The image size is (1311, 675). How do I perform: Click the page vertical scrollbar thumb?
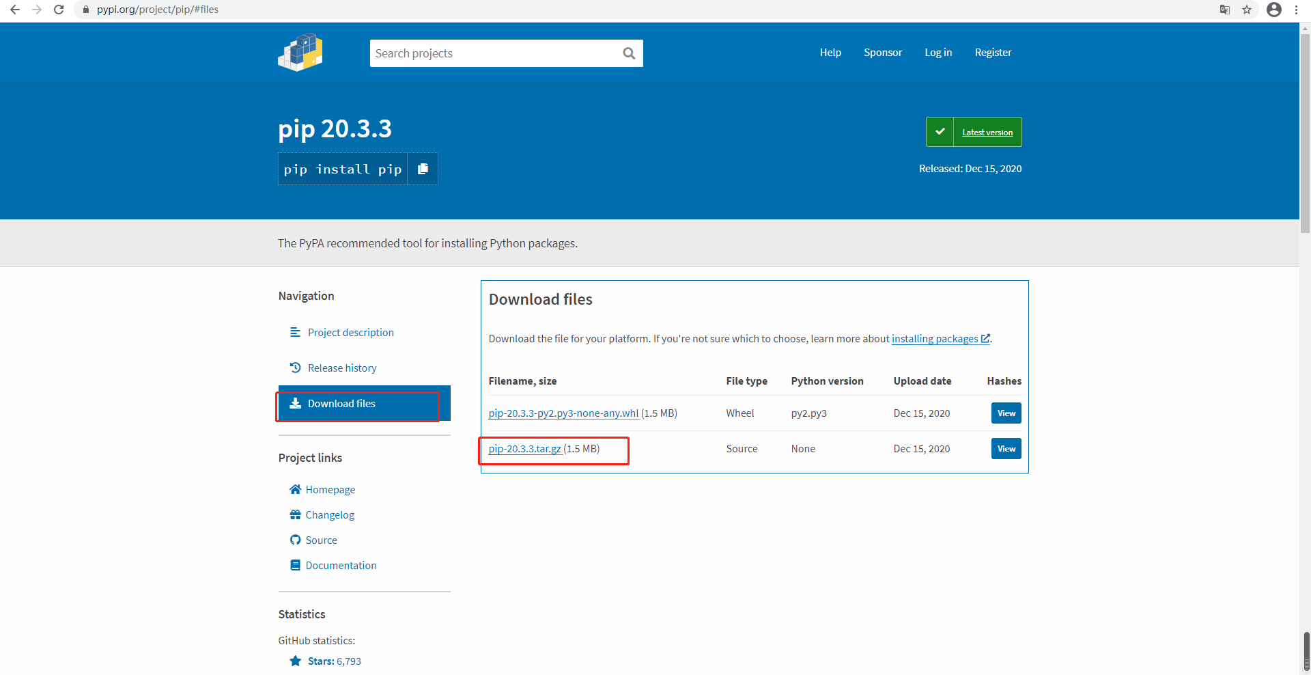(x=1306, y=133)
